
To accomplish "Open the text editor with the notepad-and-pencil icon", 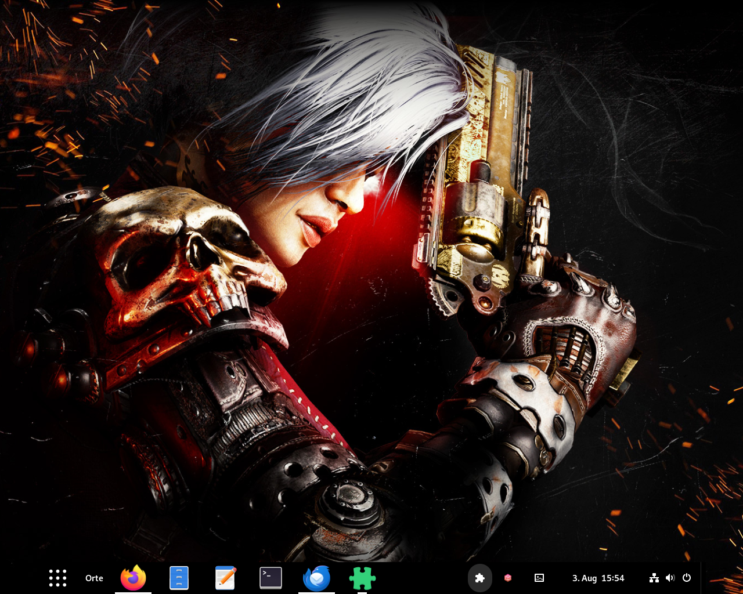I will click(x=225, y=578).
